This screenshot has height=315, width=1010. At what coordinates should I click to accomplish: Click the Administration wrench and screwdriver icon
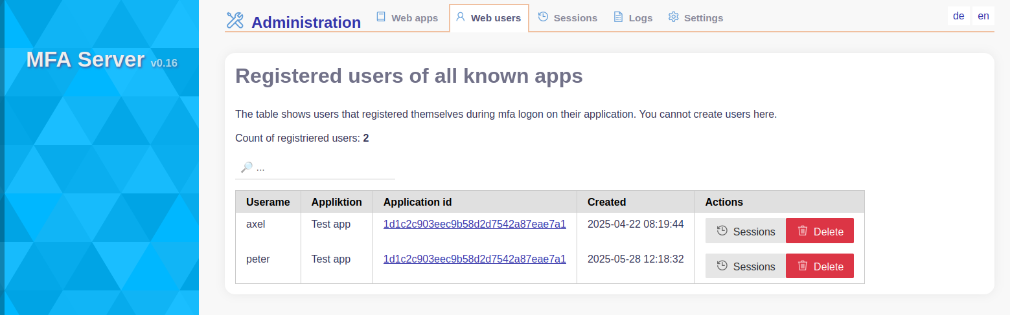coord(235,21)
